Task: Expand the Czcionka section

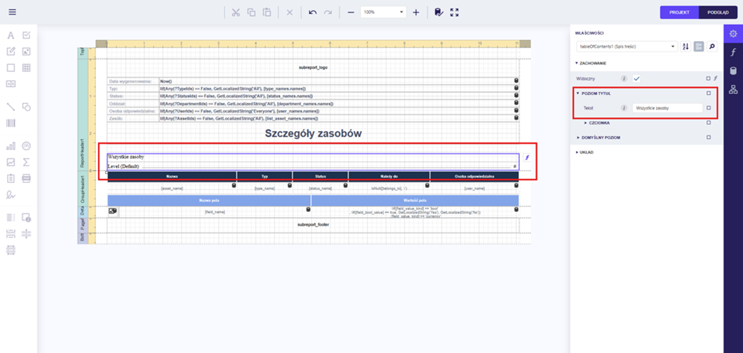Action: (x=599, y=123)
